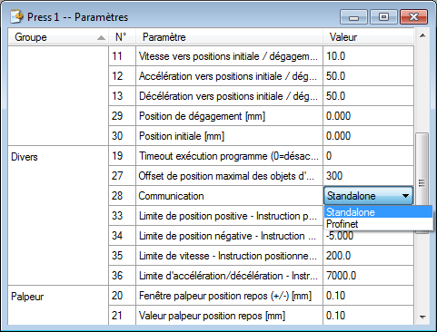437x332 pixels.
Task: Select Limite de position positive parameter
Action: tap(229, 216)
